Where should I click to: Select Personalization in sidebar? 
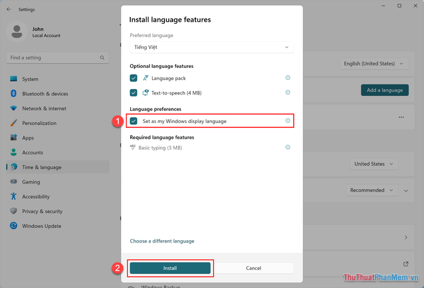(x=58, y=123)
